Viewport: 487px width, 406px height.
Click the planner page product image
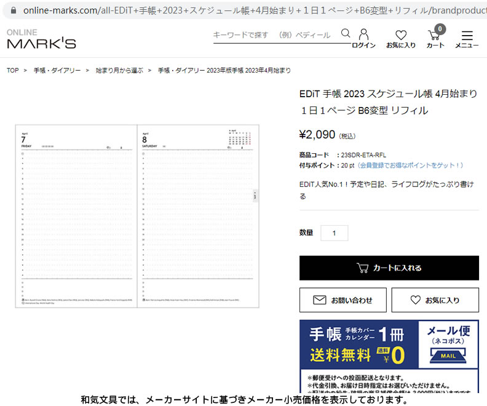coord(137,216)
